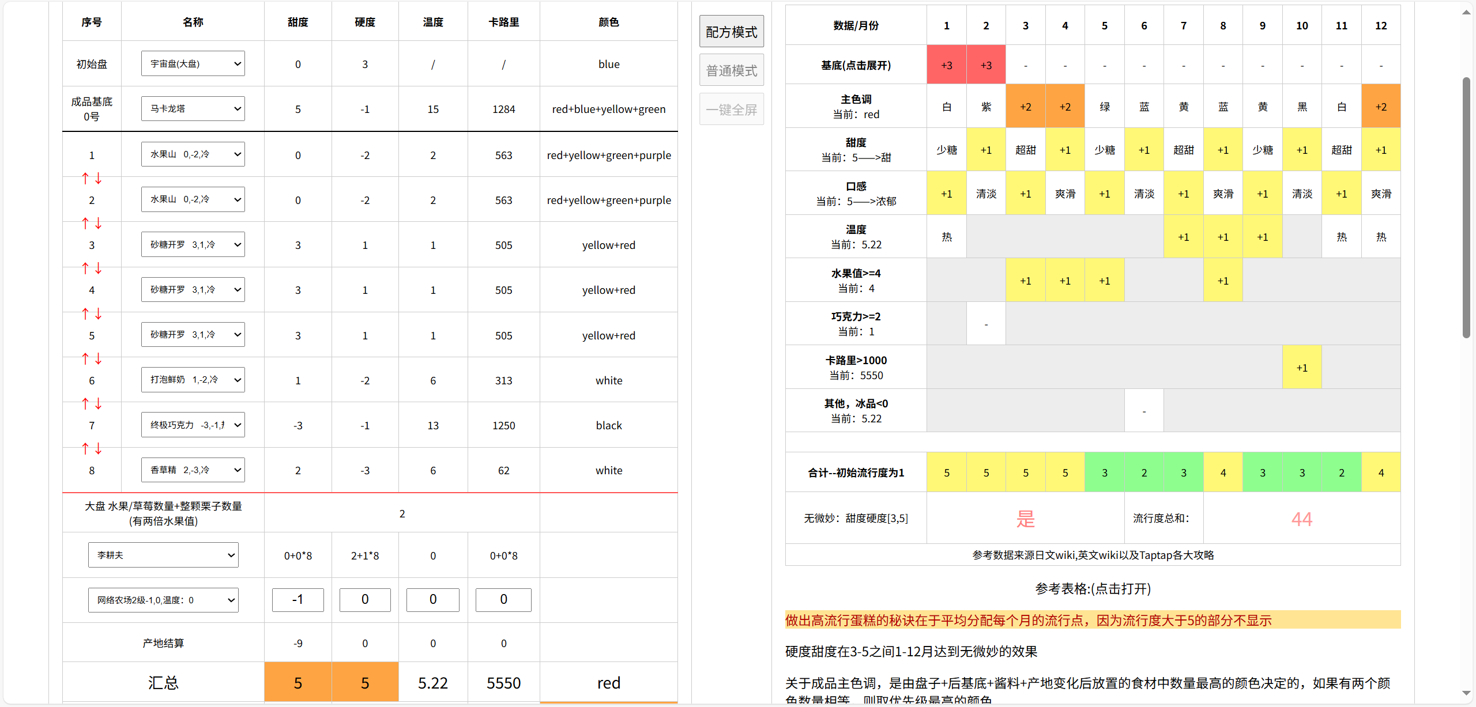The image size is (1476, 707).
Task: Click the 一键全屏 button
Action: pyautogui.click(x=732, y=109)
